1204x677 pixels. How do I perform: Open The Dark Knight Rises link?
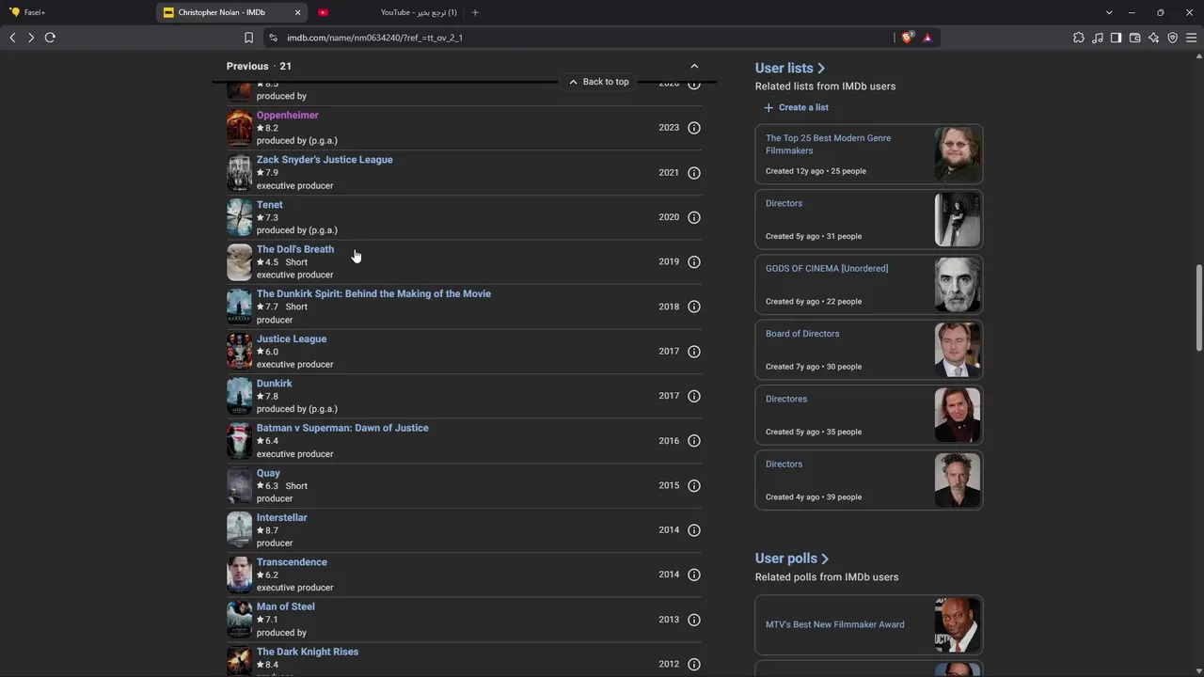[308, 652]
